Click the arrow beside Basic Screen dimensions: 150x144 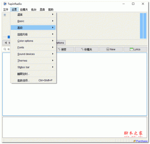pyautogui.click(x=53, y=21)
